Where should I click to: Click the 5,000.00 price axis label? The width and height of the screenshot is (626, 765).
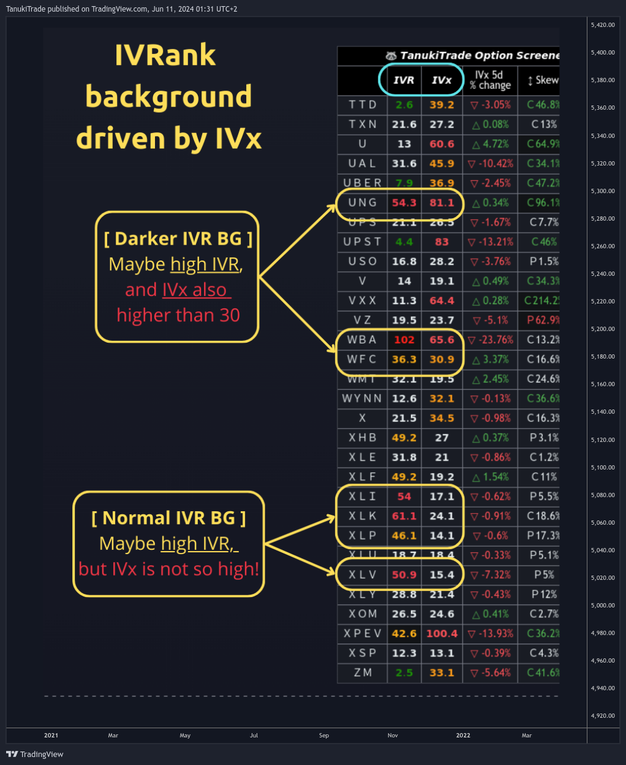(x=603, y=606)
